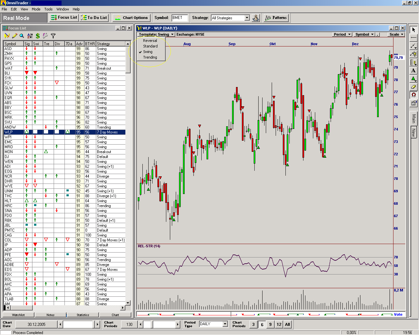
Task: Click the dollar sign icon in Focus List toolbar
Action: [37, 36]
